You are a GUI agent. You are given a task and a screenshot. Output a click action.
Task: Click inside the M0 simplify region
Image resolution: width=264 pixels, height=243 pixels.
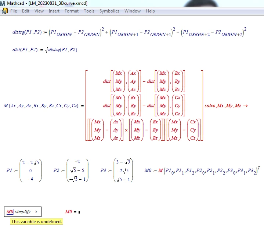23,212
